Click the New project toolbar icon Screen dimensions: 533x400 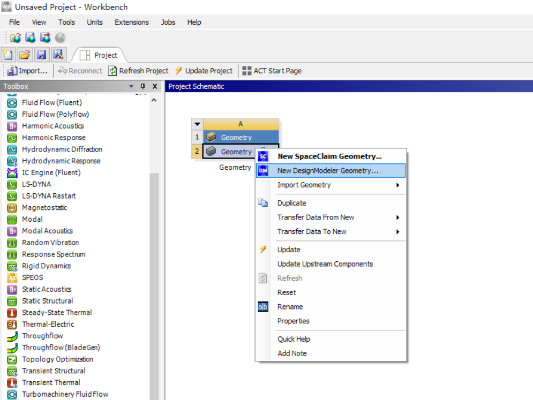click(x=8, y=55)
